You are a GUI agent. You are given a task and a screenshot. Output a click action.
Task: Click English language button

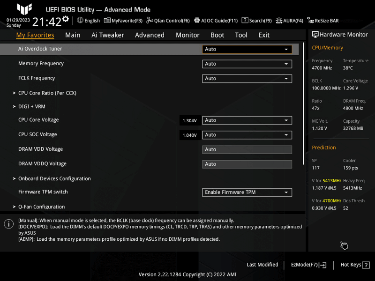tap(88, 21)
